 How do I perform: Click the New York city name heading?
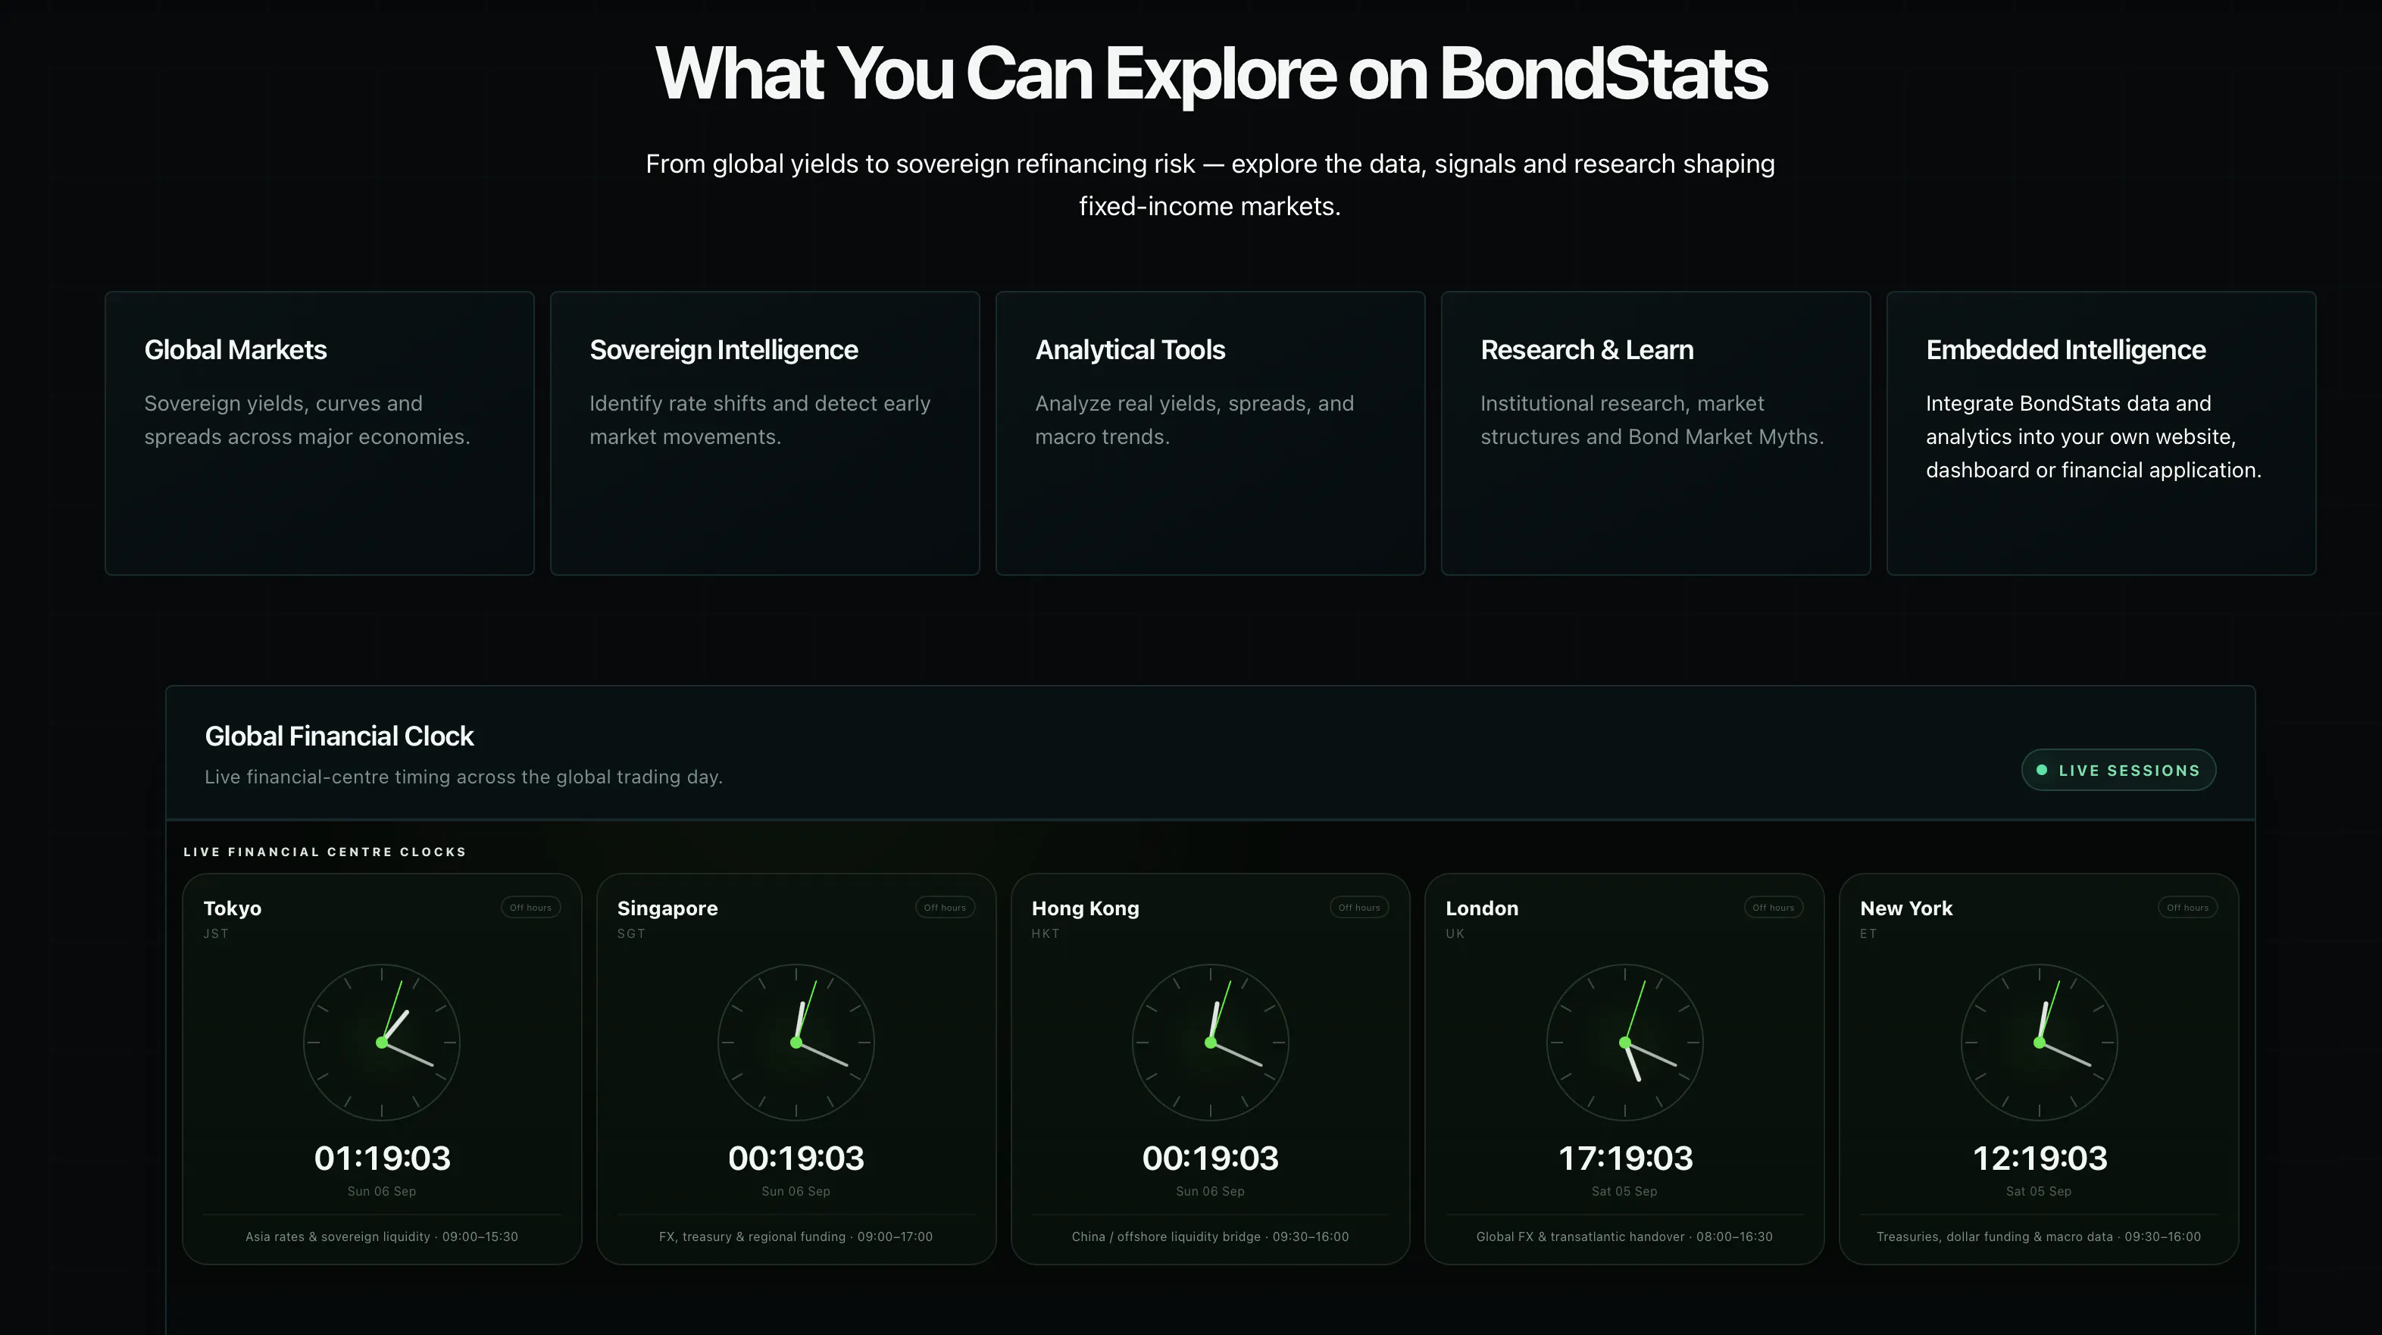click(x=1907, y=908)
